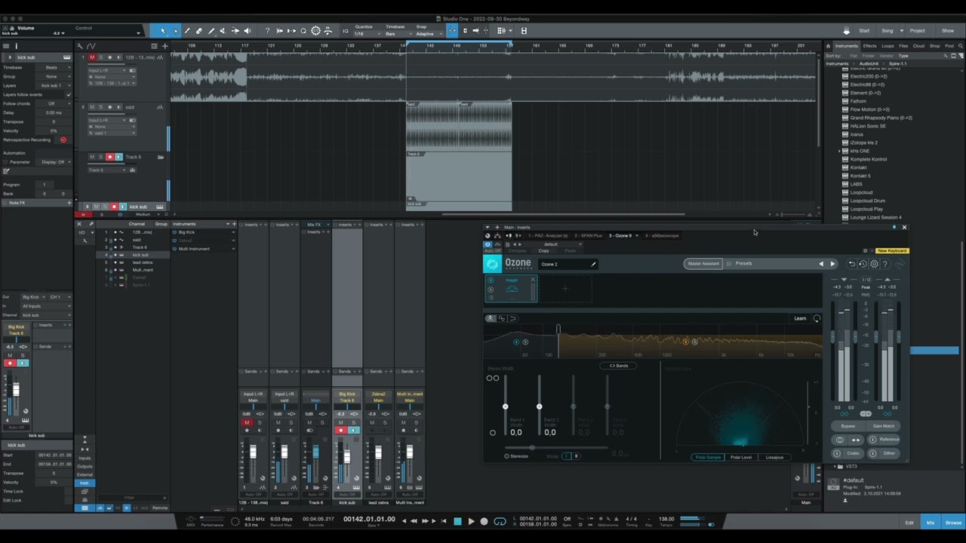The height and width of the screenshot is (543, 966).
Task: Adjust the Stereoize amount horizontal slider
Action: click(x=532, y=448)
